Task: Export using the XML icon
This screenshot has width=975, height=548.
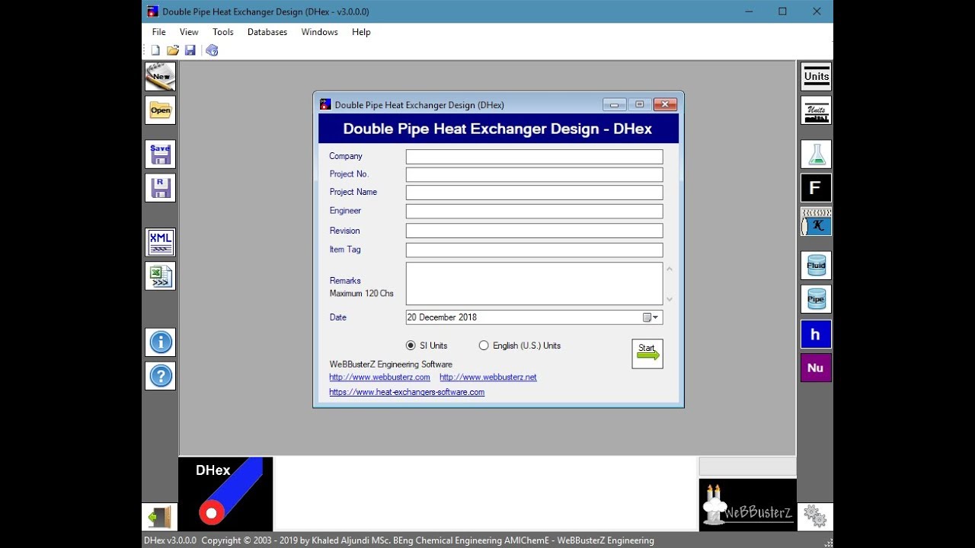Action: [161, 243]
